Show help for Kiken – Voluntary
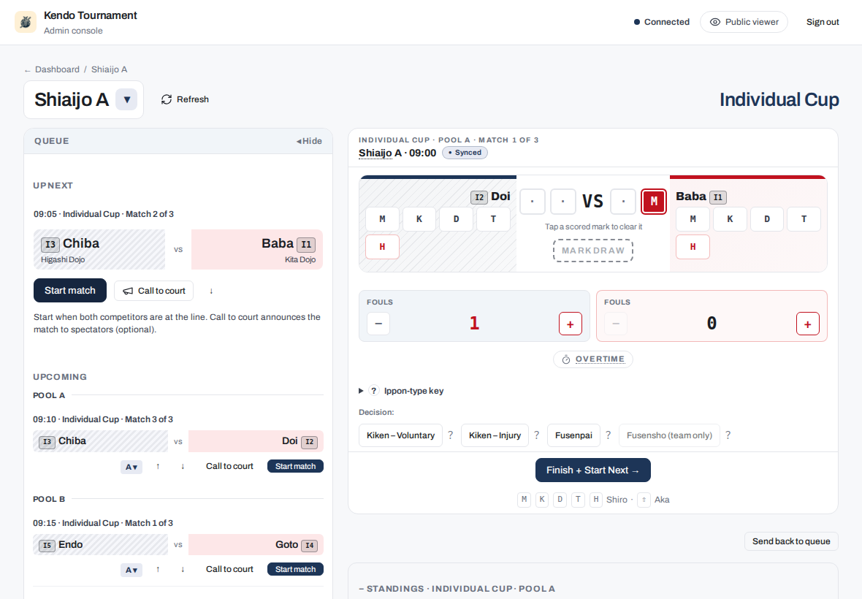 (450, 435)
